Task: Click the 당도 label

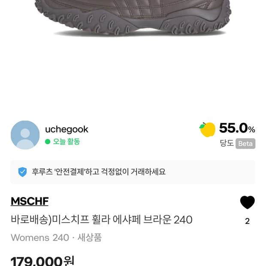Action: tap(227, 144)
